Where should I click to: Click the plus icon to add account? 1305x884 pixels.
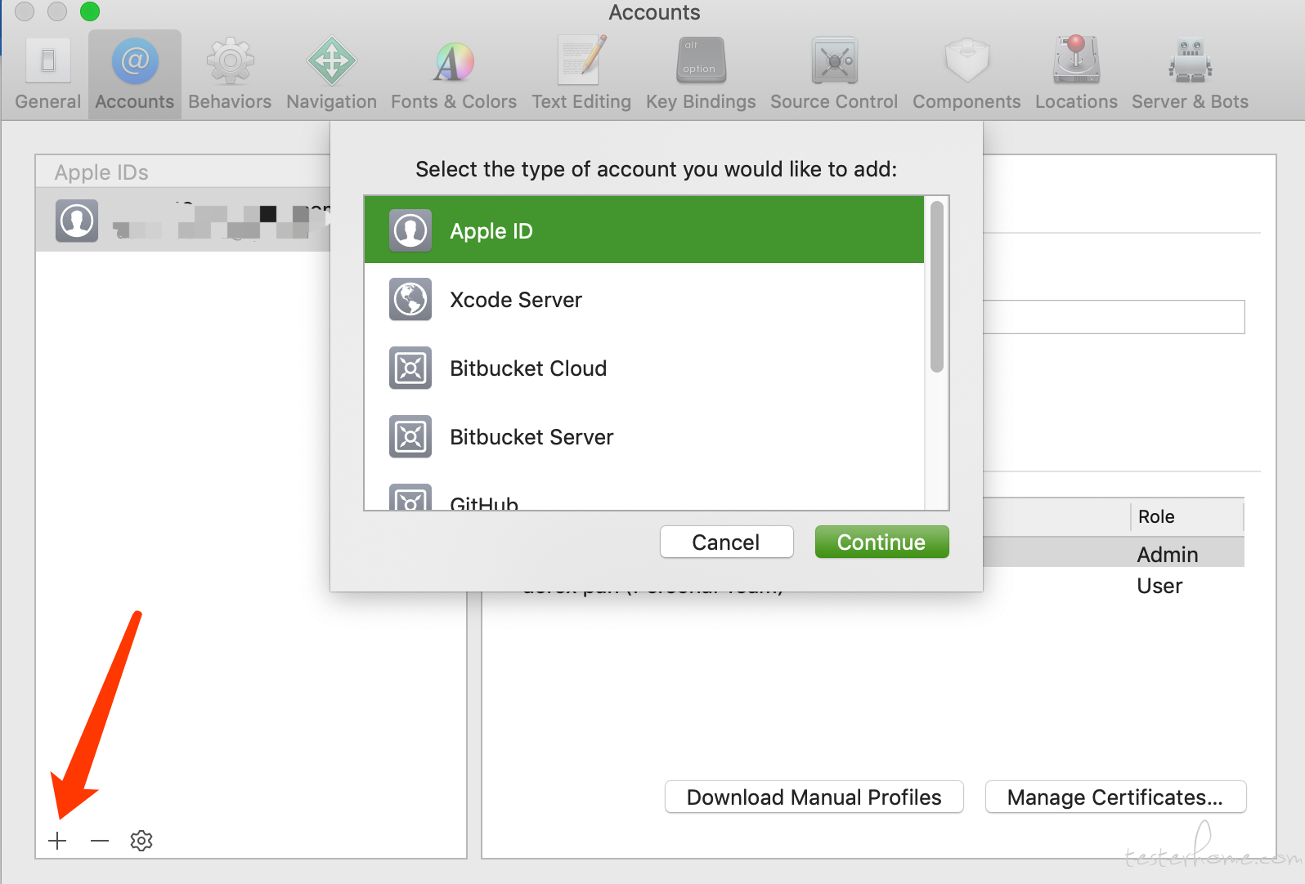pos(57,841)
